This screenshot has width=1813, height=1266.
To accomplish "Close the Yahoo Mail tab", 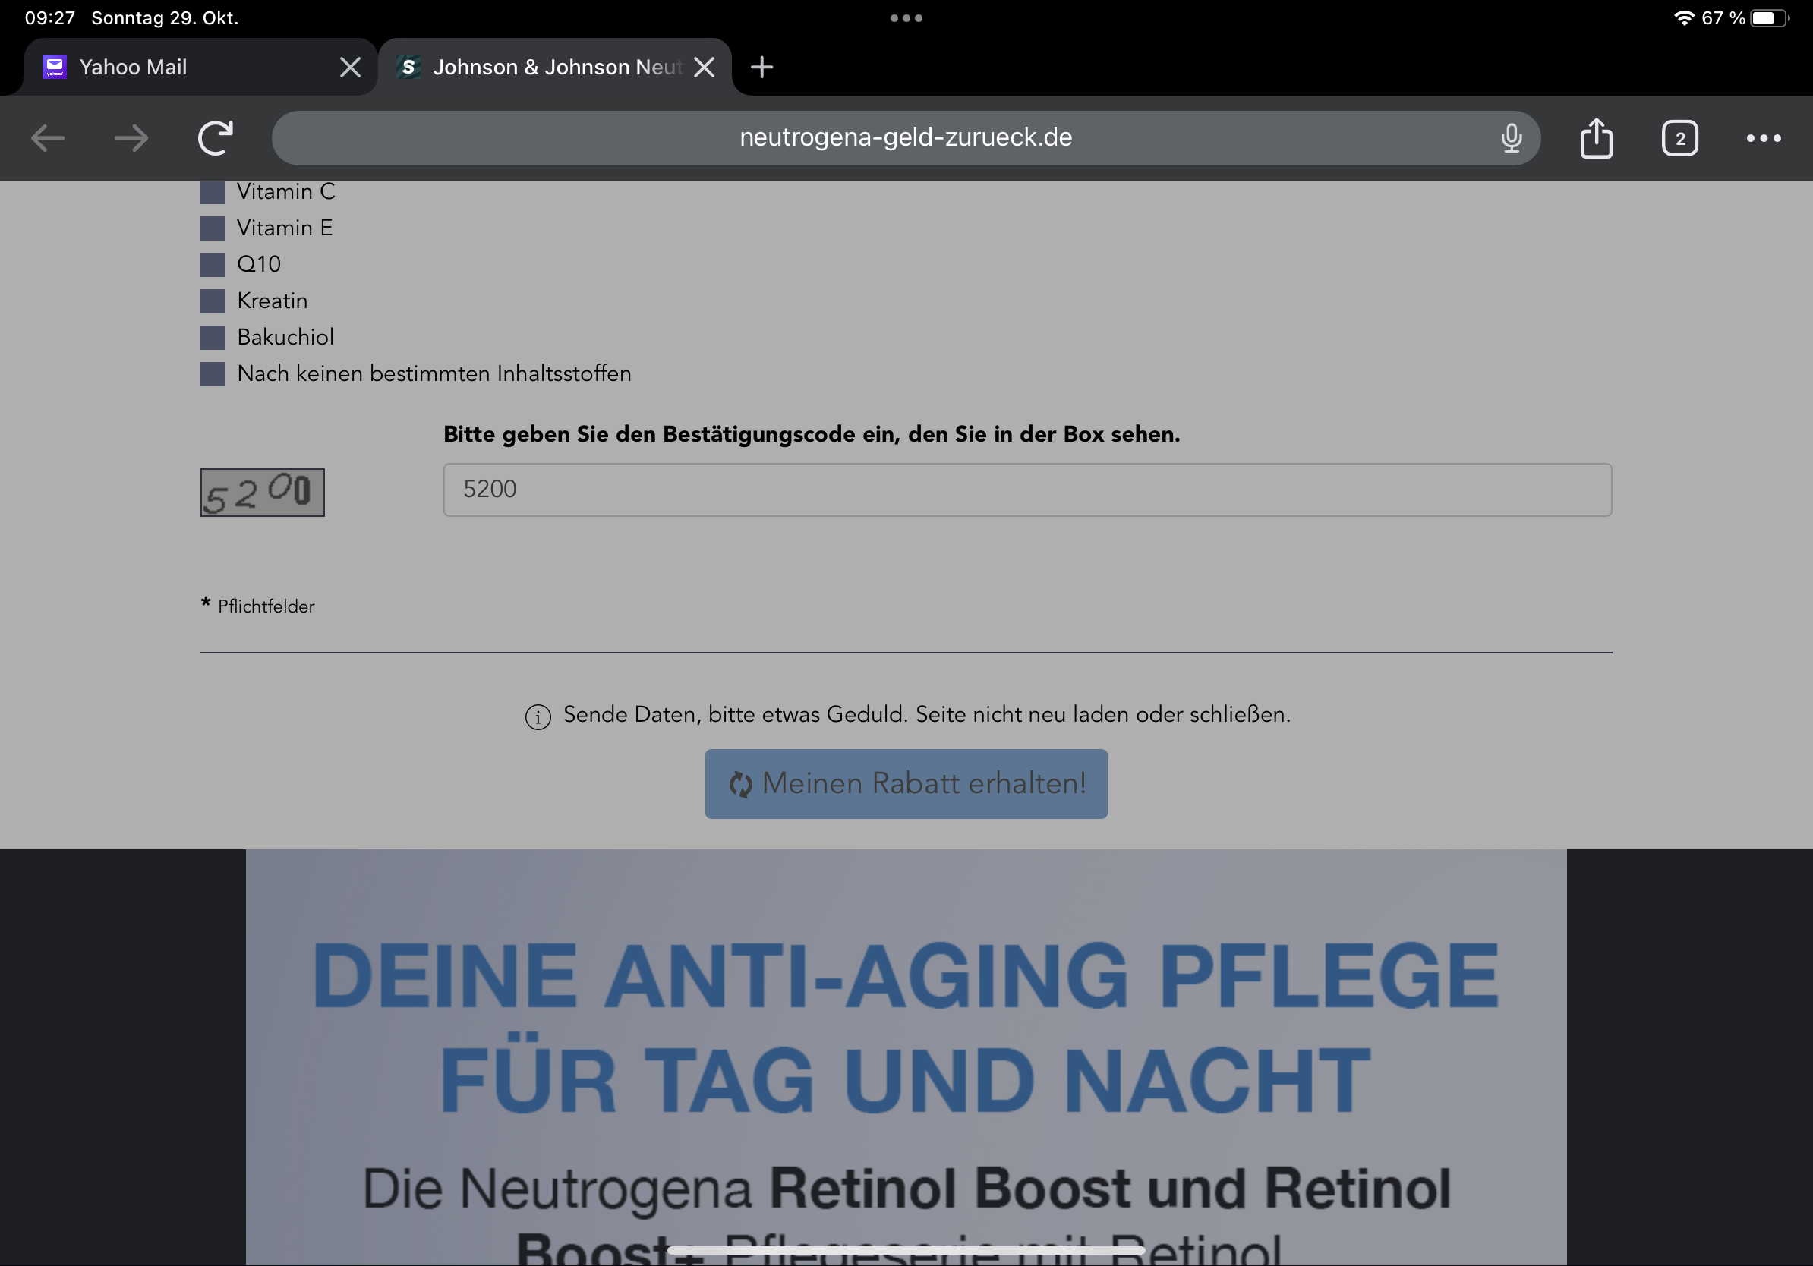I will (x=350, y=67).
